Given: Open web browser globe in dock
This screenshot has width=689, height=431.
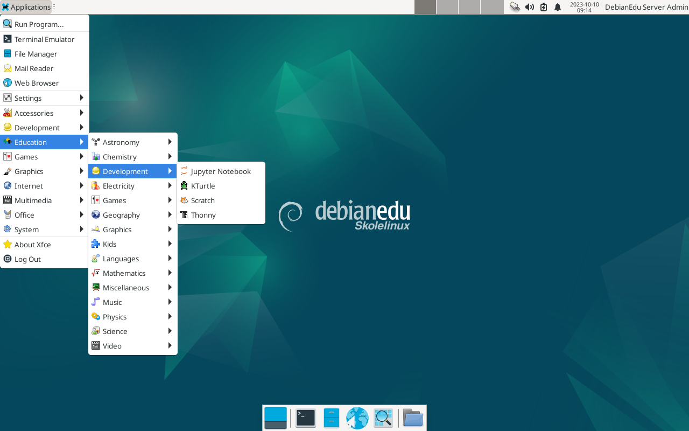Looking at the screenshot, I should click(357, 418).
